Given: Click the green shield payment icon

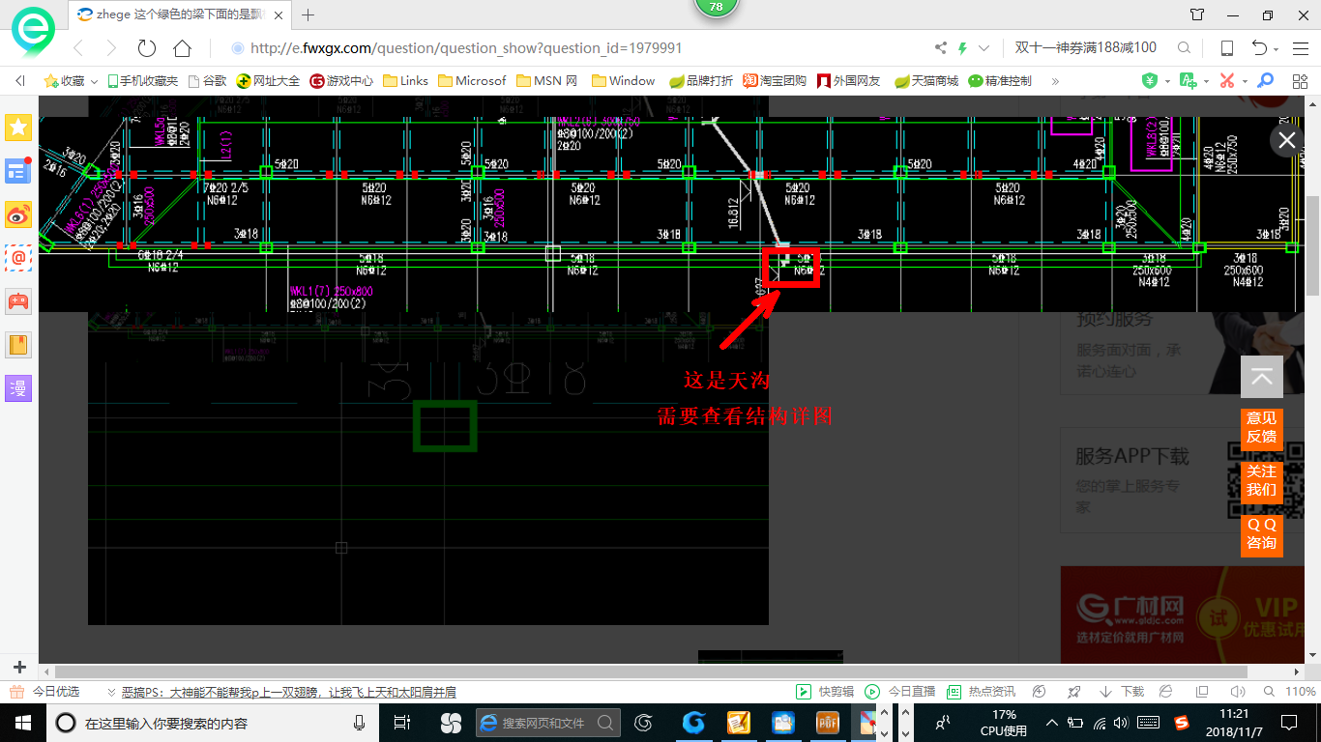Looking at the screenshot, I should click(1149, 81).
